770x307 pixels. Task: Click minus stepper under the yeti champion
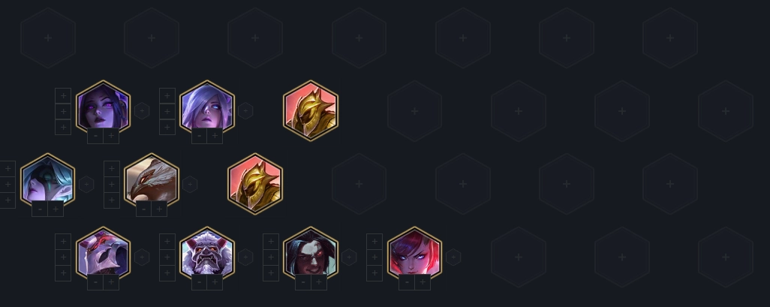click(199, 282)
